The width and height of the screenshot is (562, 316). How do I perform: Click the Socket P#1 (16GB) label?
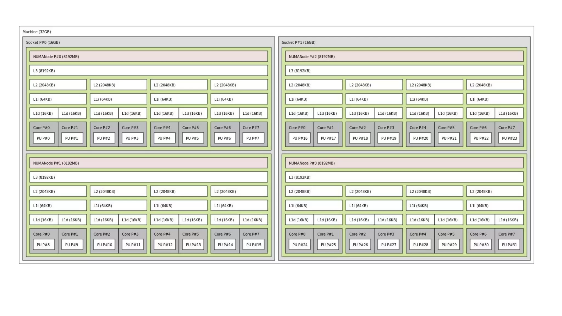(299, 43)
